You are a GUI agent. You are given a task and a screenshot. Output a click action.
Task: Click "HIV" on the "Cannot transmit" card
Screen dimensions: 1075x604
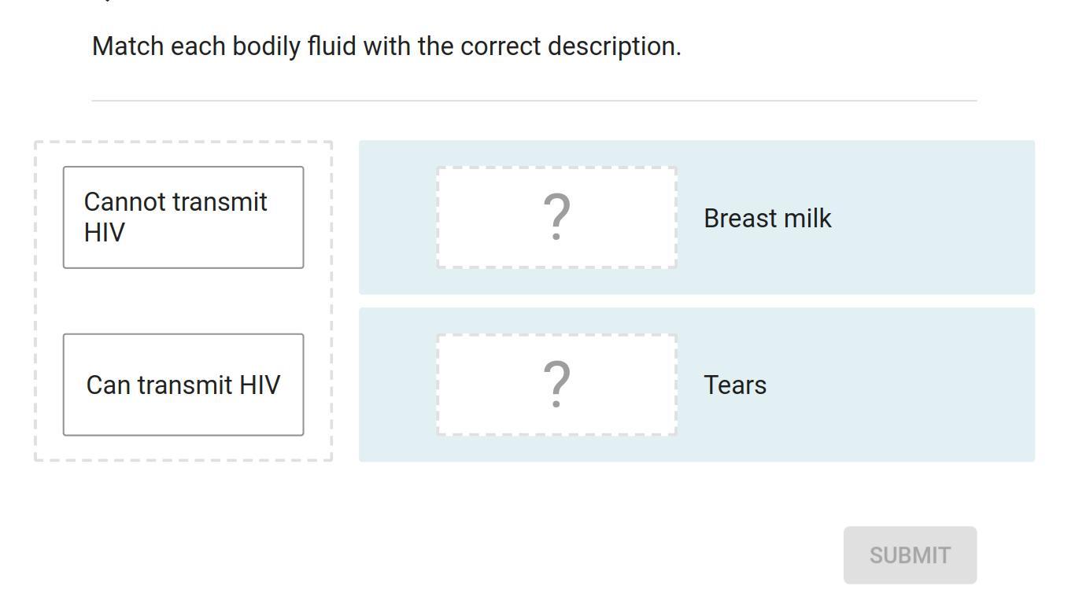[105, 233]
